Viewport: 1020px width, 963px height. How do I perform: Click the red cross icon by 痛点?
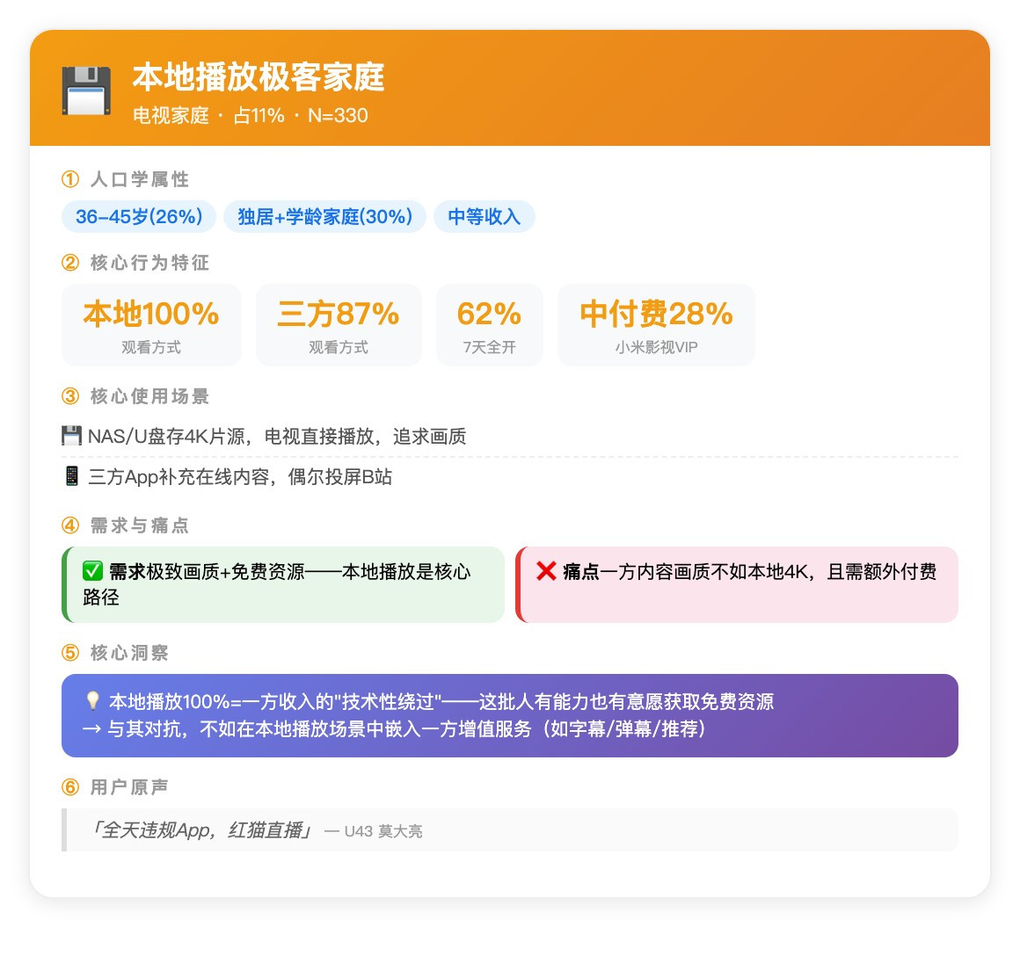pos(546,572)
